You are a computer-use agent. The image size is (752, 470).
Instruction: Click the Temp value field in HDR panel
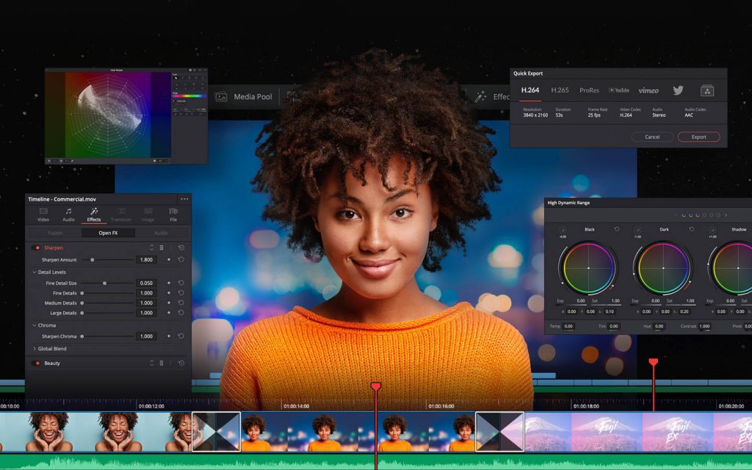(569, 326)
